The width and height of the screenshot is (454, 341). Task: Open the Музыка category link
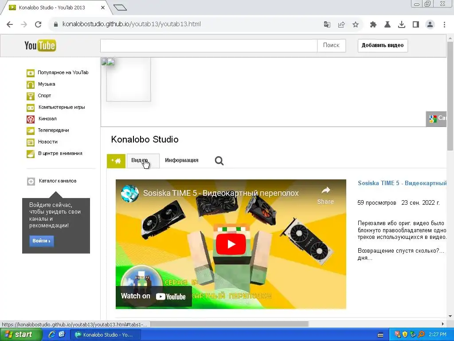[47, 84]
